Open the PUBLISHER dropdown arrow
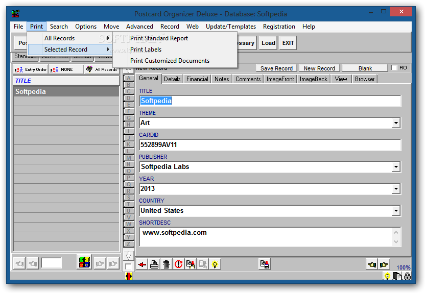Image resolution: width=426 pixels, height=294 pixels. 396,167
